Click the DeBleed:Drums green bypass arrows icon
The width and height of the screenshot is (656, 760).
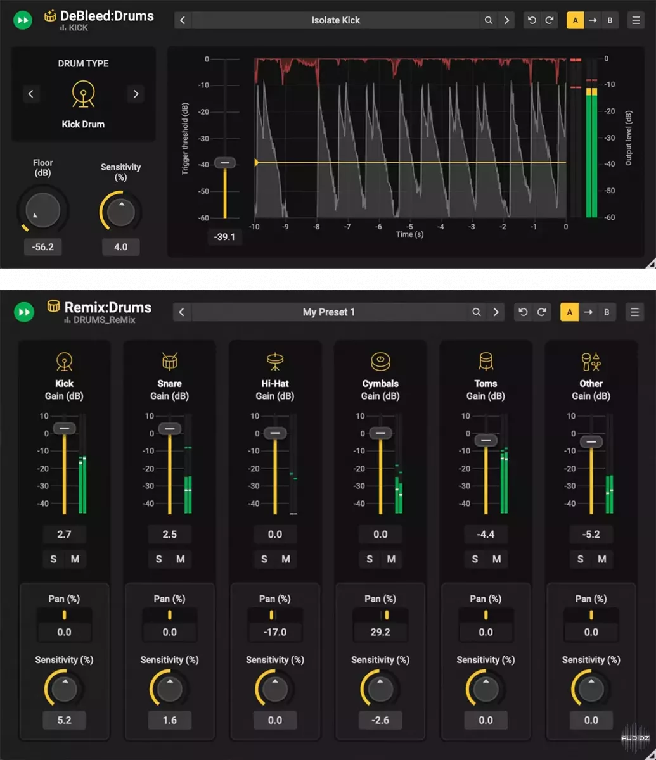coord(23,20)
